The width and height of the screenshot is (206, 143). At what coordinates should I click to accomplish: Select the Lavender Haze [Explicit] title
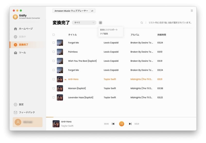(x=81, y=97)
